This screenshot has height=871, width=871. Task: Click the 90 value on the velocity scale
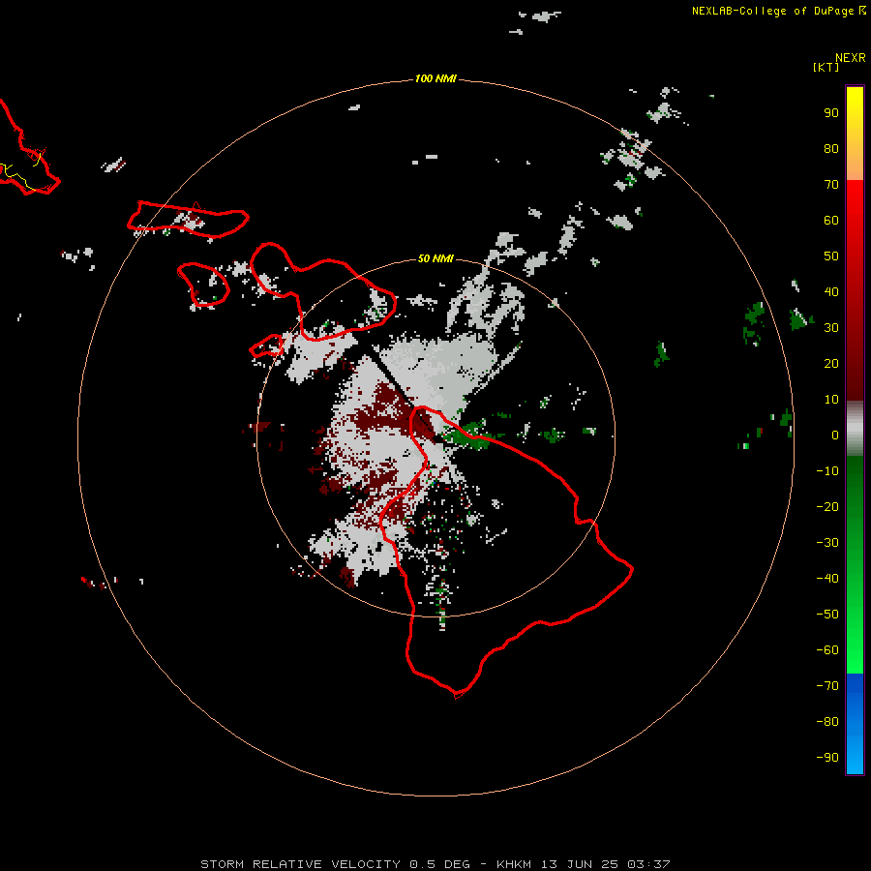(x=831, y=113)
